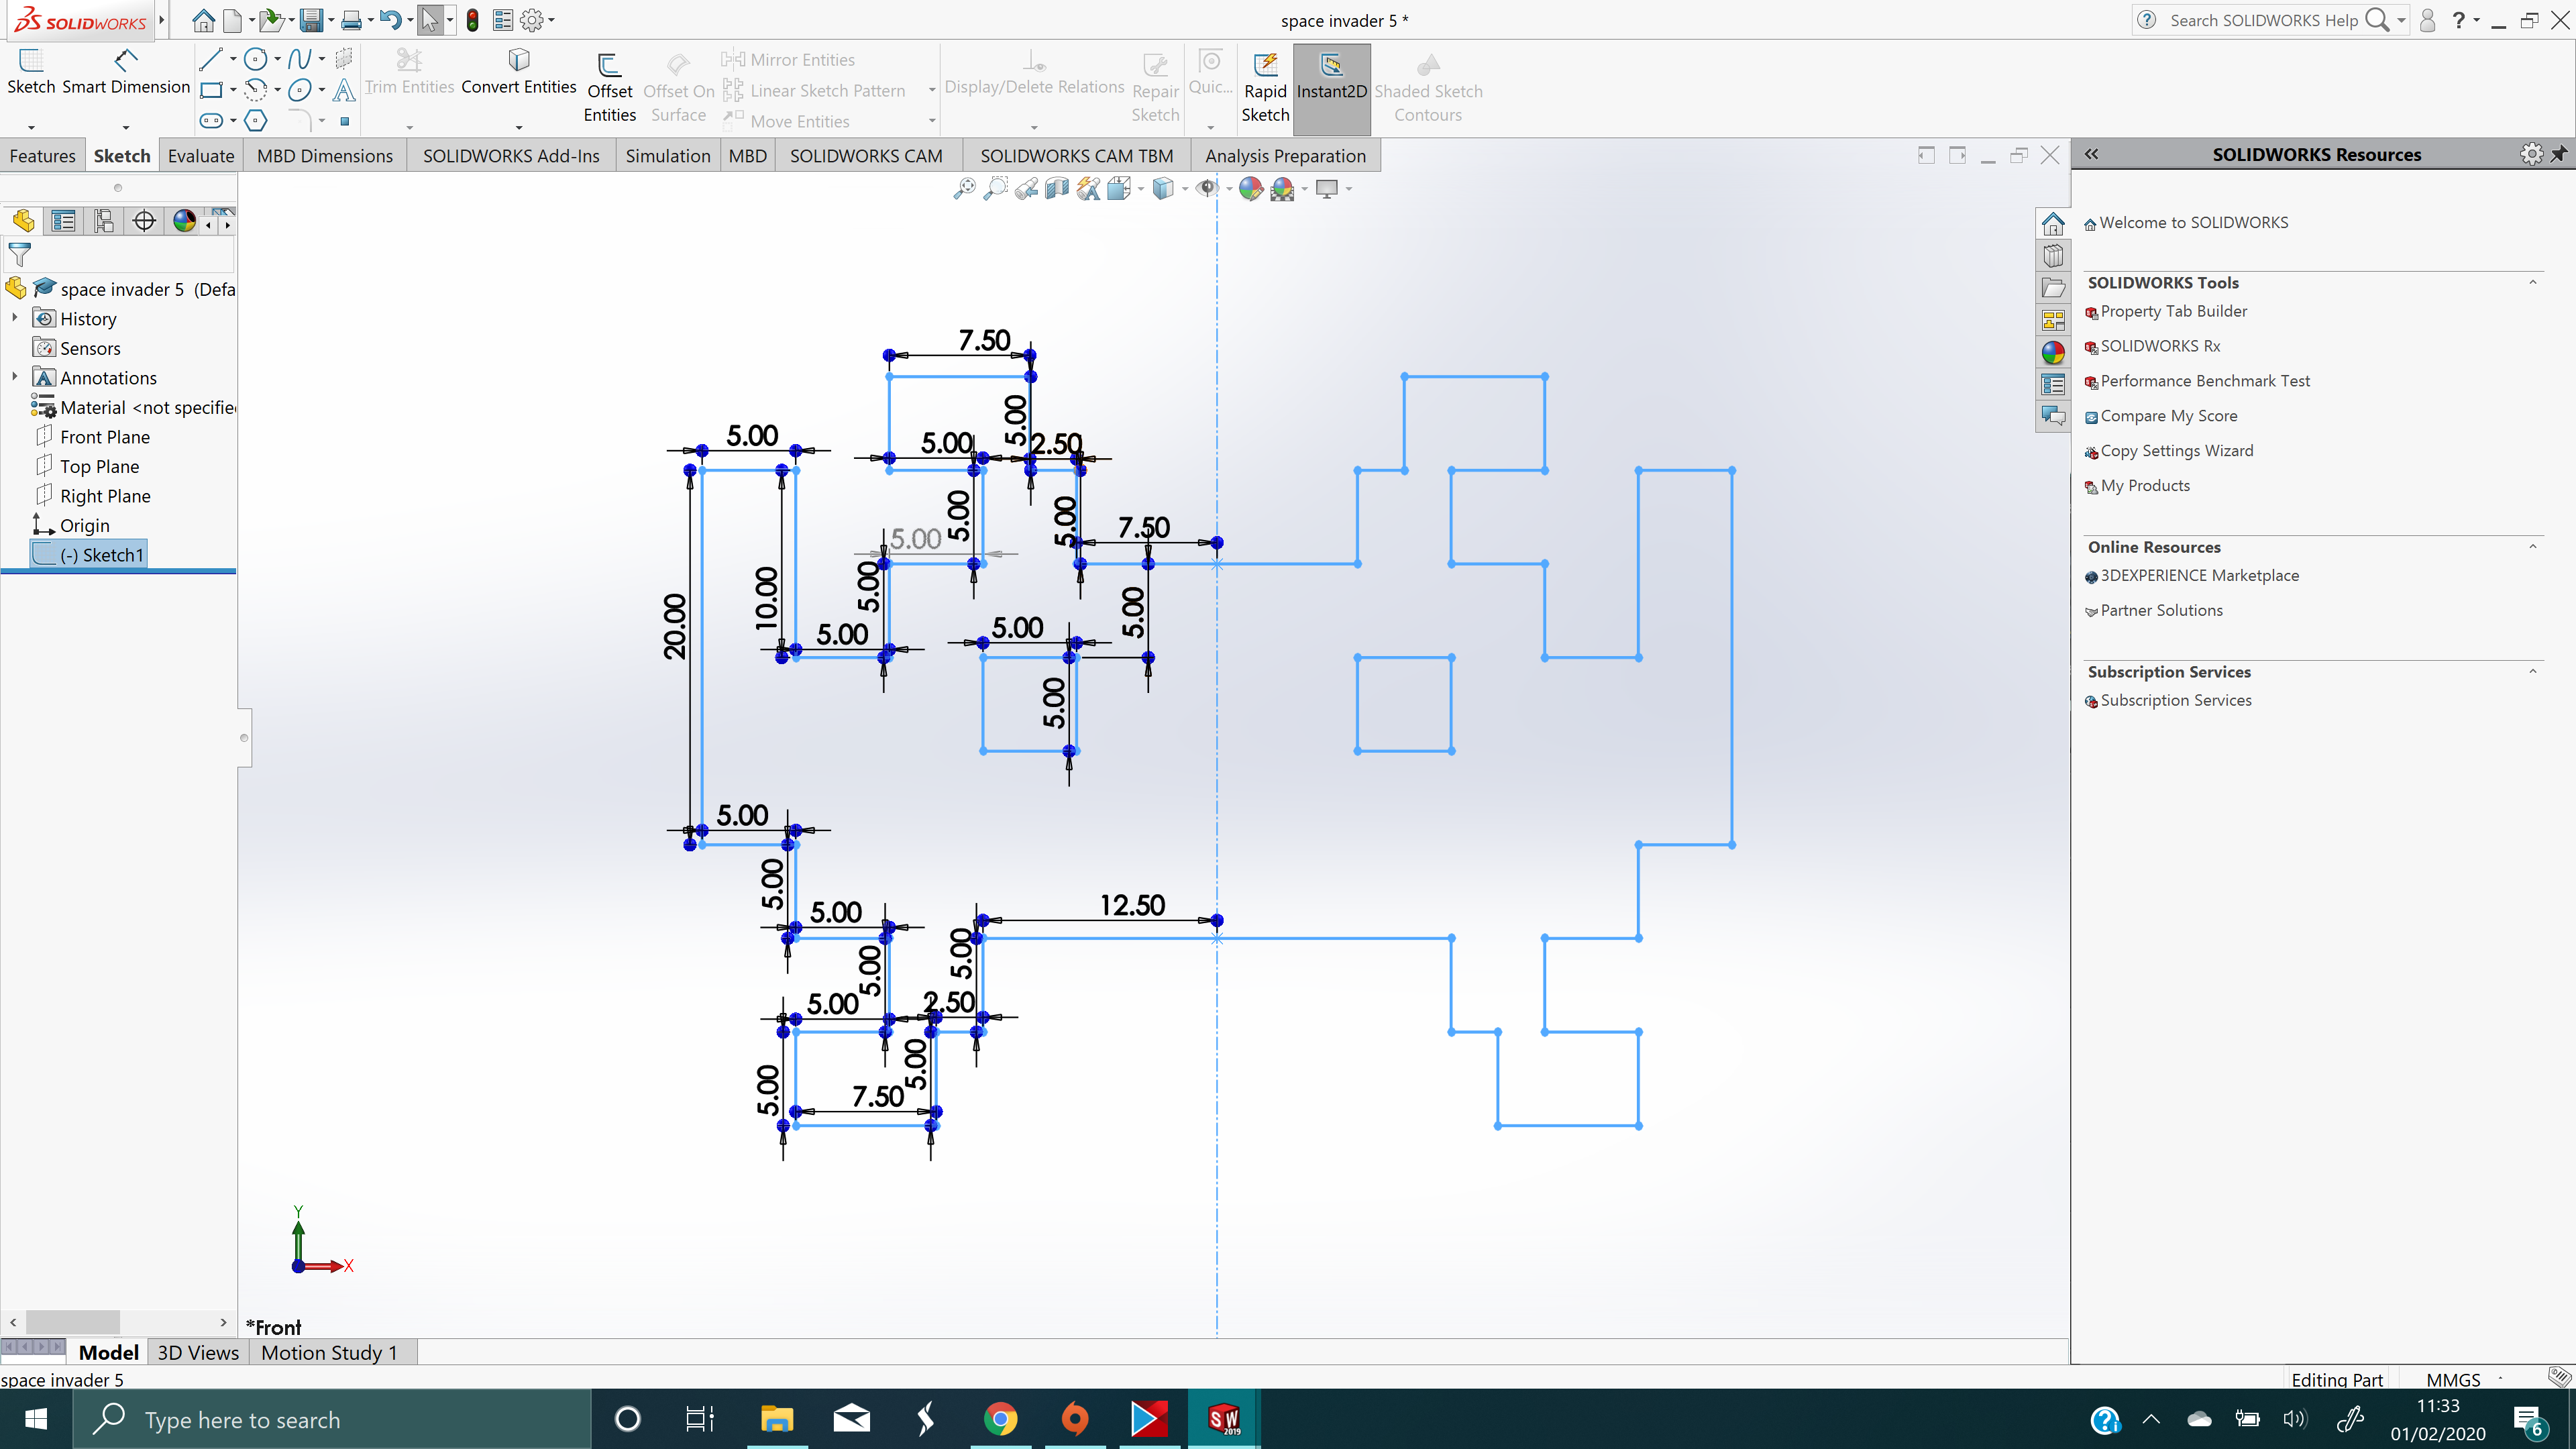Expand the Annotations tree node

tap(15, 377)
